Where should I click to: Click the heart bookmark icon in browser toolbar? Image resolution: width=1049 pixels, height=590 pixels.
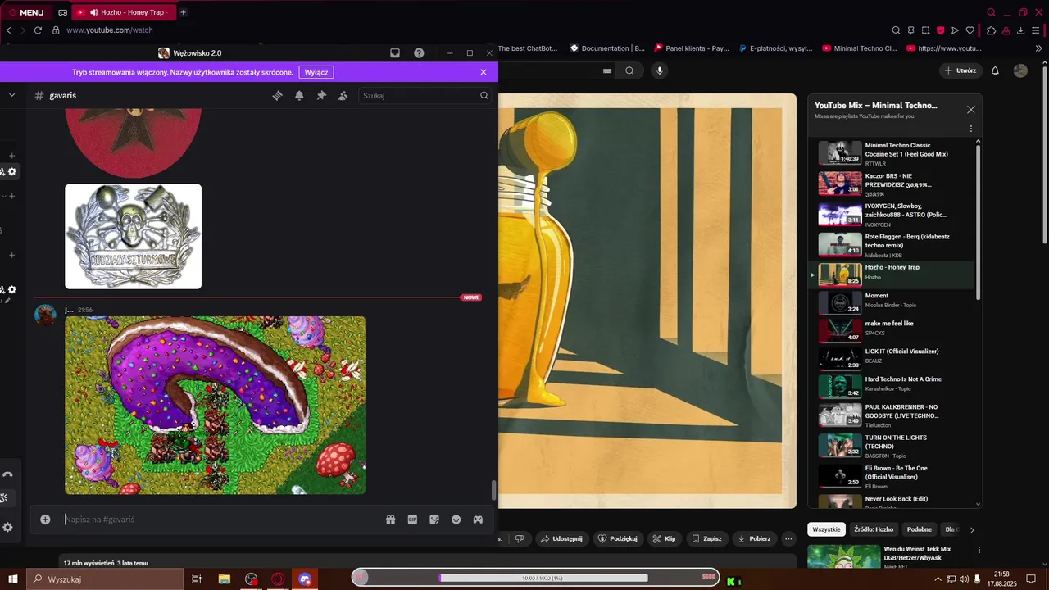[970, 30]
